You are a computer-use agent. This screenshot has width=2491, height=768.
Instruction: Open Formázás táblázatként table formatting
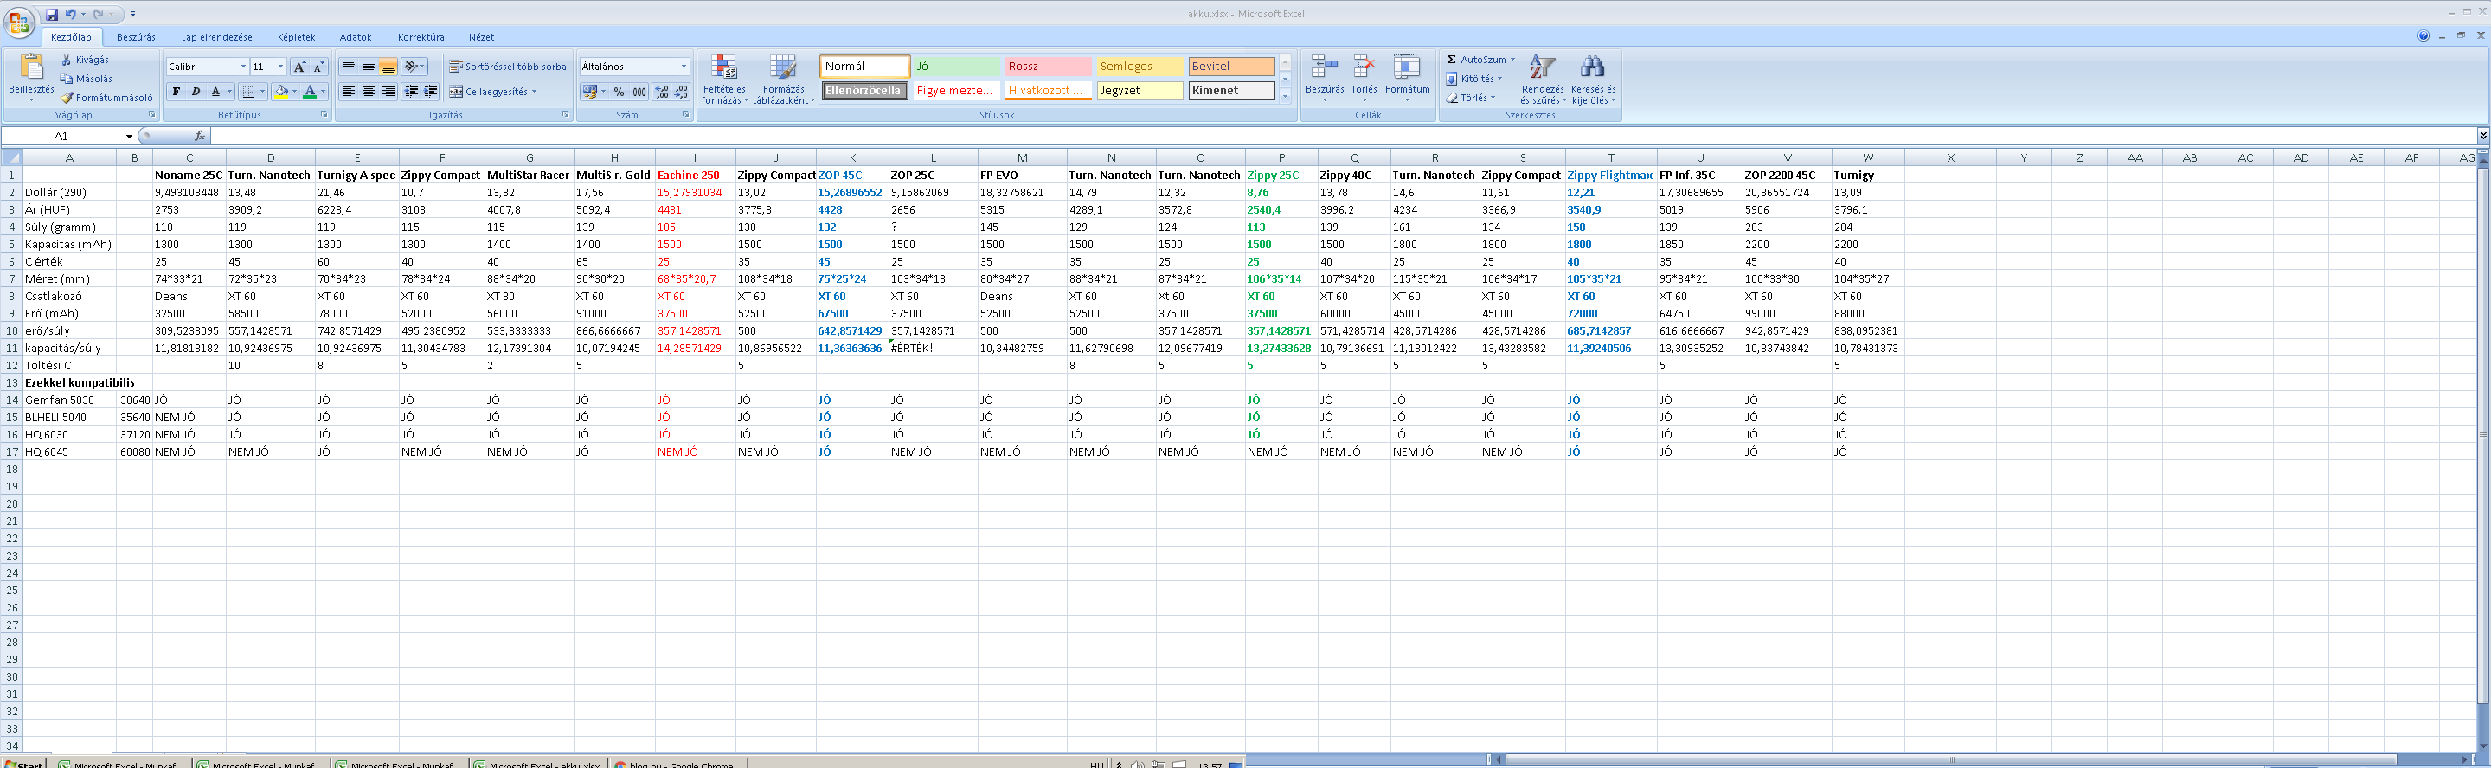coord(783,80)
